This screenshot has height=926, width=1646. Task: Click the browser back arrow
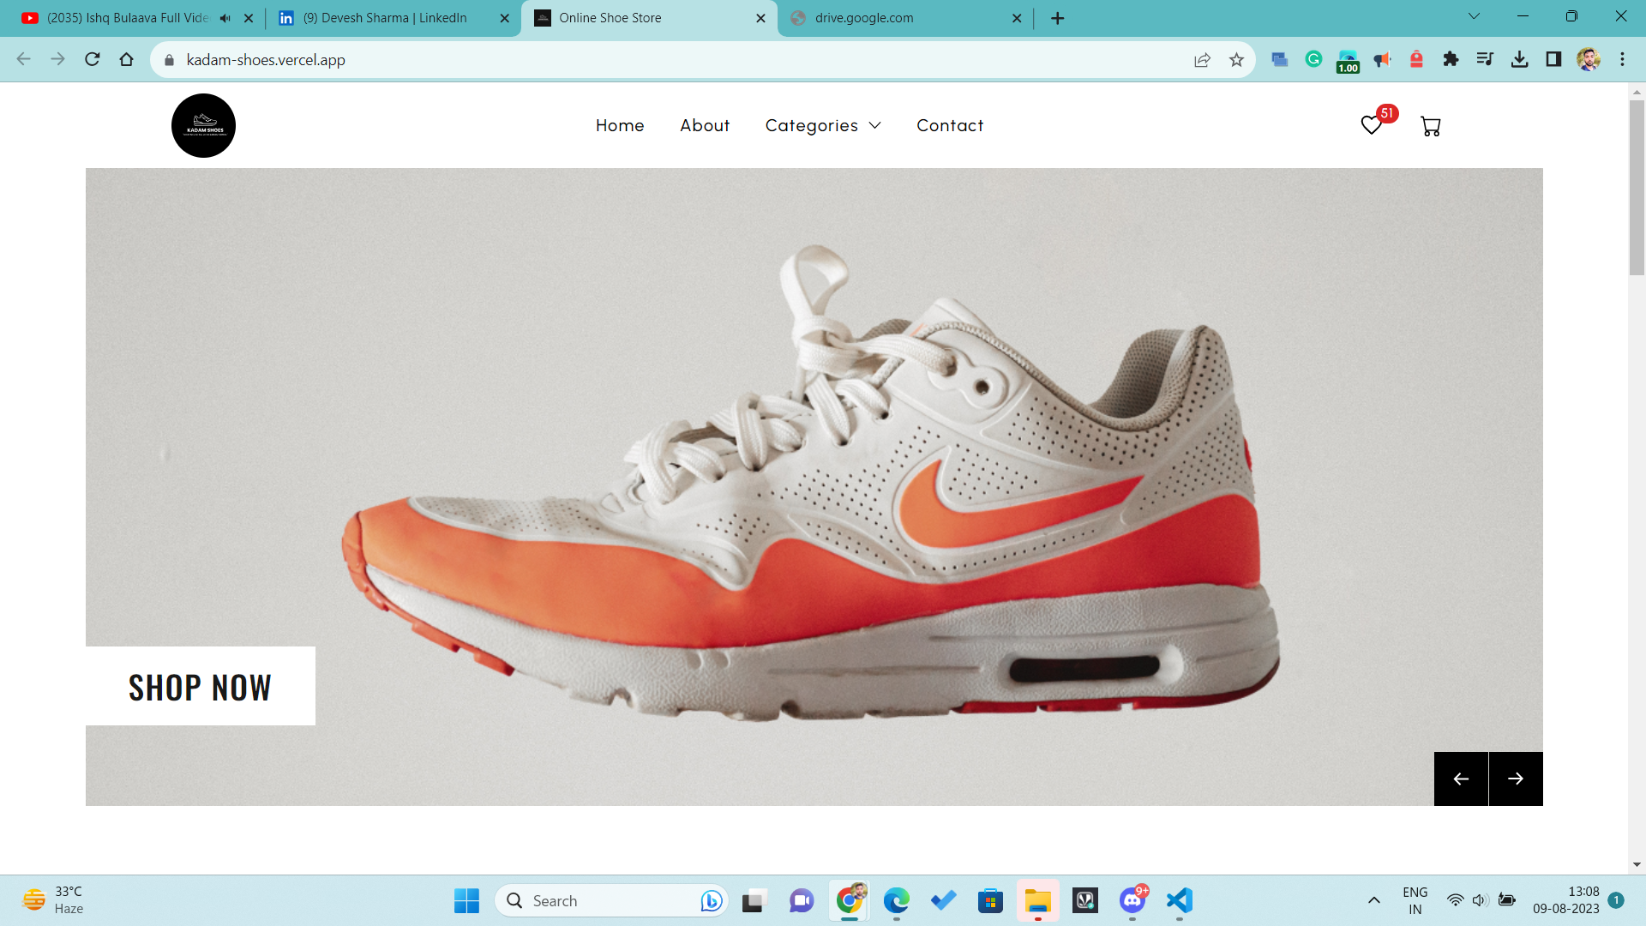(24, 59)
